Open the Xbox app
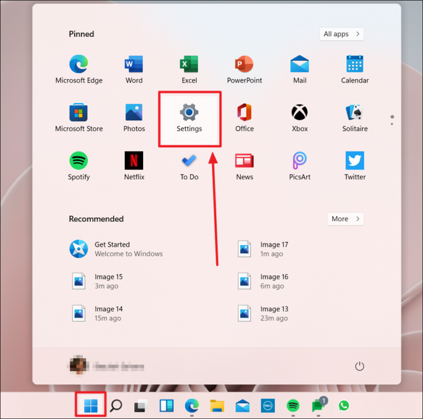 pyautogui.click(x=299, y=118)
